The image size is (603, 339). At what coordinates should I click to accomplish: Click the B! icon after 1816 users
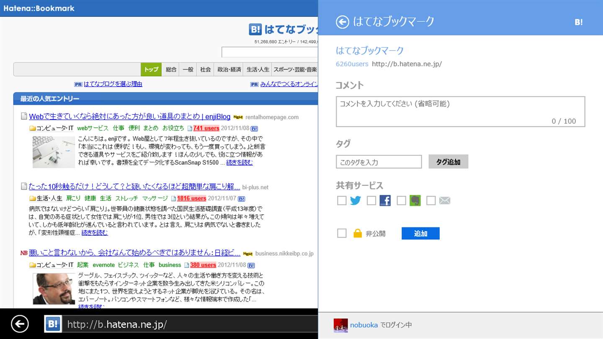click(x=241, y=199)
